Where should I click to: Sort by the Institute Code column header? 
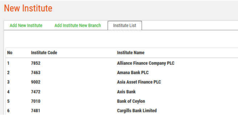[x=44, y=53]
